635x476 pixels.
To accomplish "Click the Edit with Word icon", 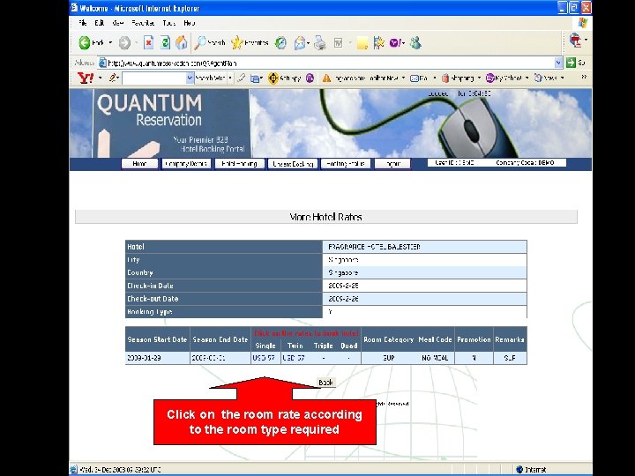I will pos(338,42).
